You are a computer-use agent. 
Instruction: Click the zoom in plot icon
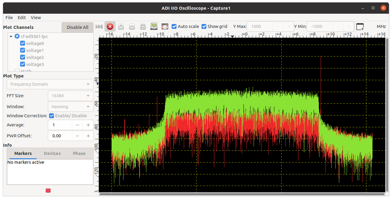121,26
